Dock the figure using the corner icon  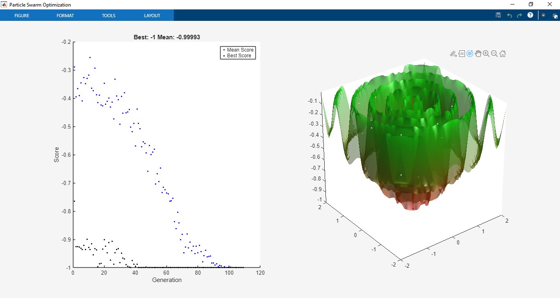tap(555, 16)
